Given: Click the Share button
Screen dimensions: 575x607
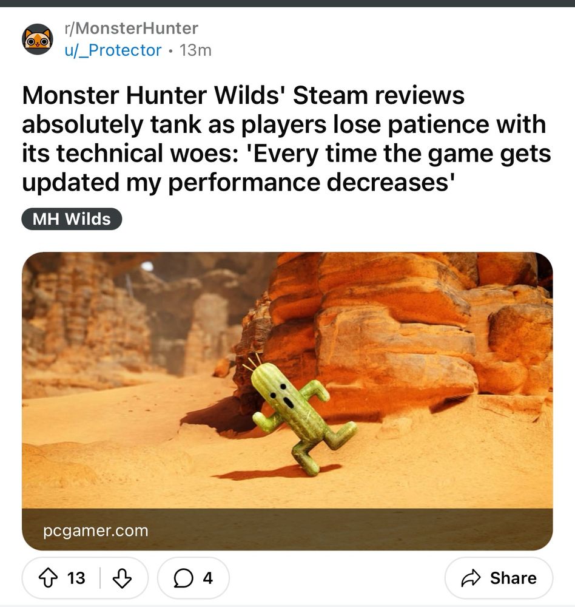Looking at the screenshot, I should pyautogui.click(x=499, y=578).
